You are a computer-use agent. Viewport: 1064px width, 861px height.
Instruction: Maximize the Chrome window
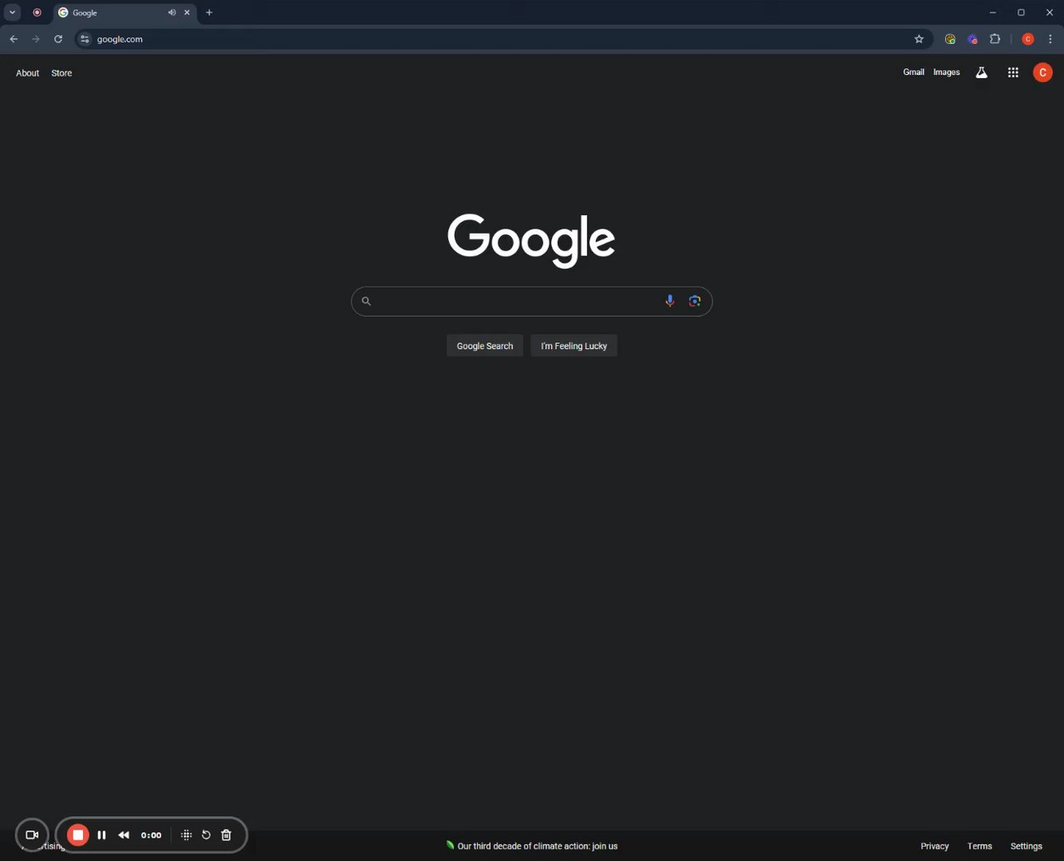1021,12
